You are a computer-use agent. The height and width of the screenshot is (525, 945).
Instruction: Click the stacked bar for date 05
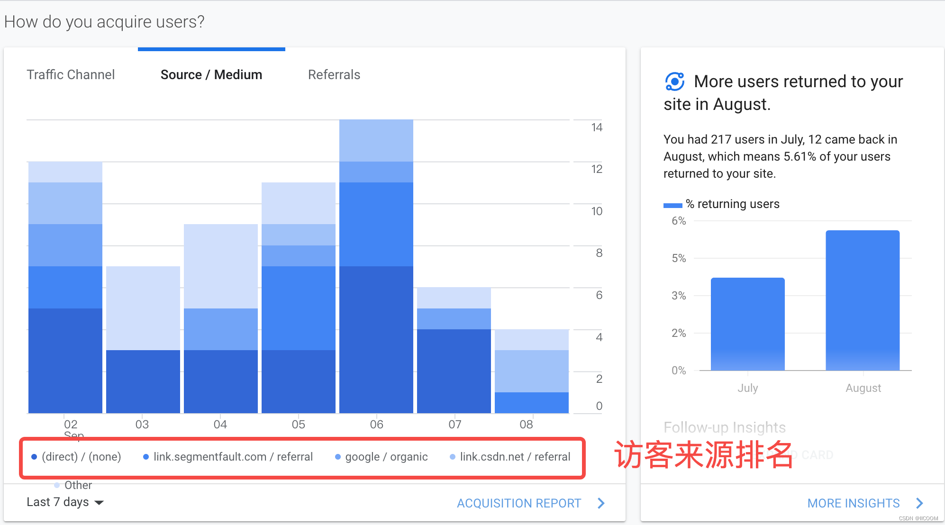tap(299, 298)
